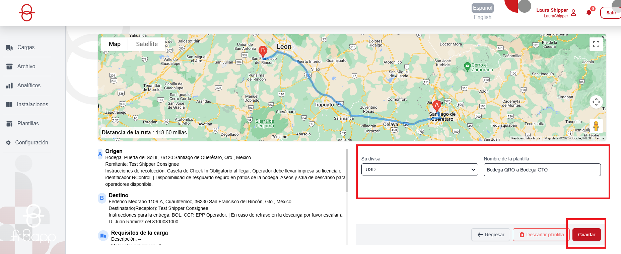
Task: Click the Archivo archive box icon
Action: point(9,67)
